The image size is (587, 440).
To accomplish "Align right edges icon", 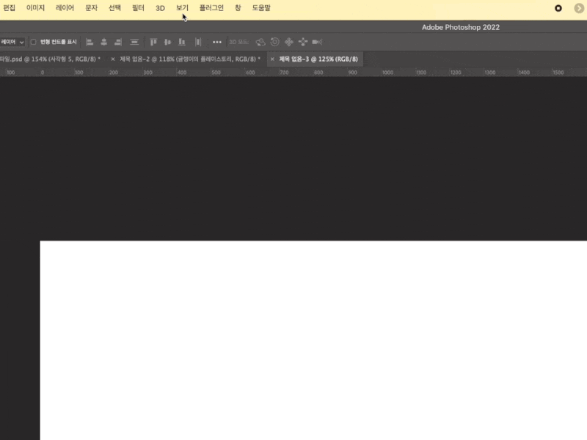I will click(x=118, y=42).
